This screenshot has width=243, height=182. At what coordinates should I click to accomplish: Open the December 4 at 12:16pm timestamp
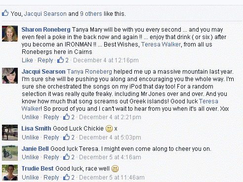(106, 60)
